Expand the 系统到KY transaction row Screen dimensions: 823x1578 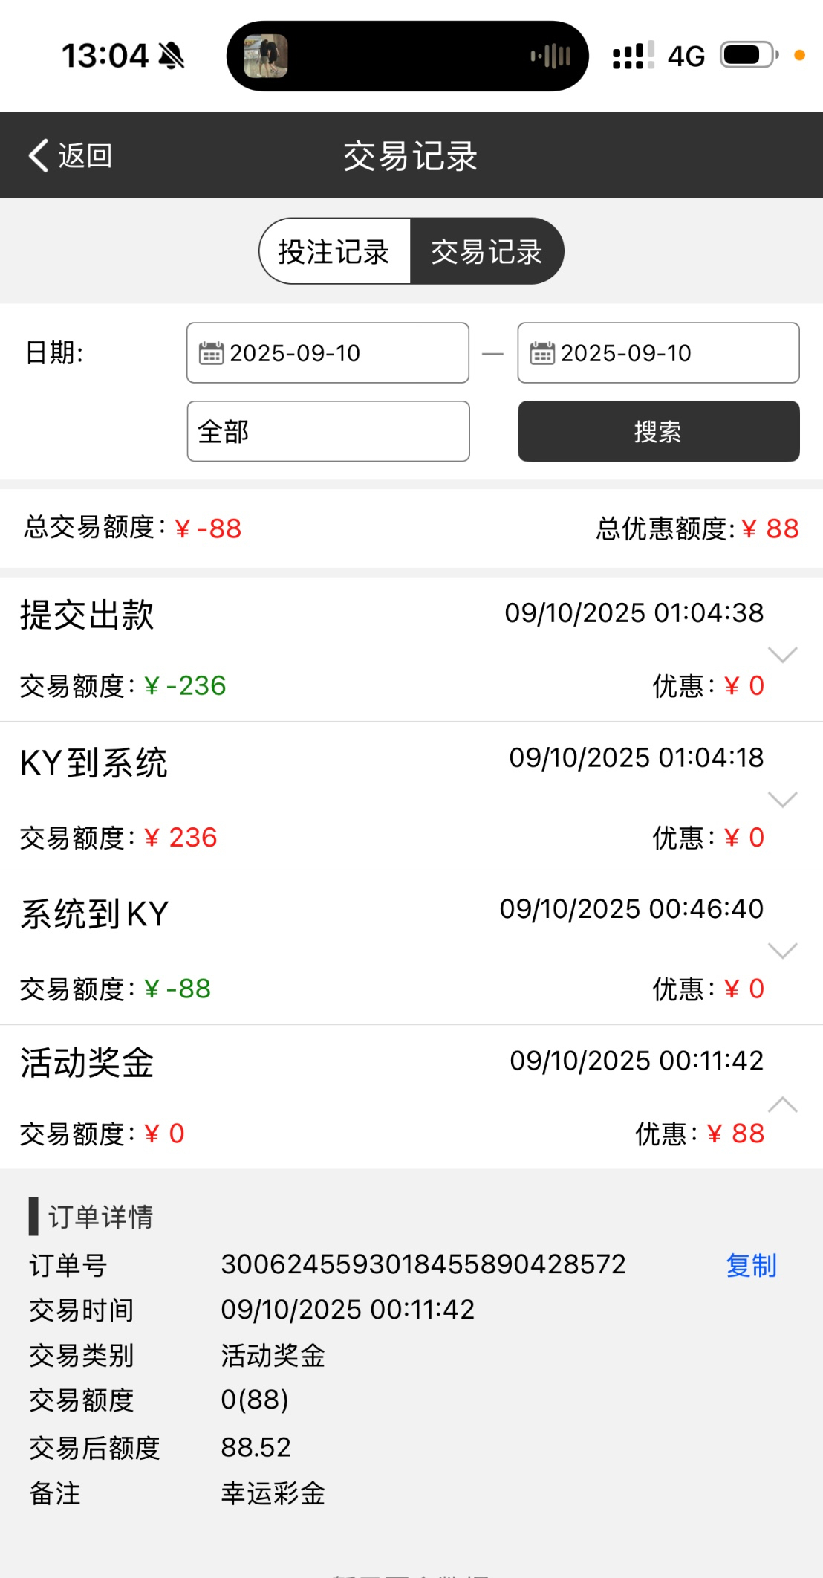click(x=782, y=951)
